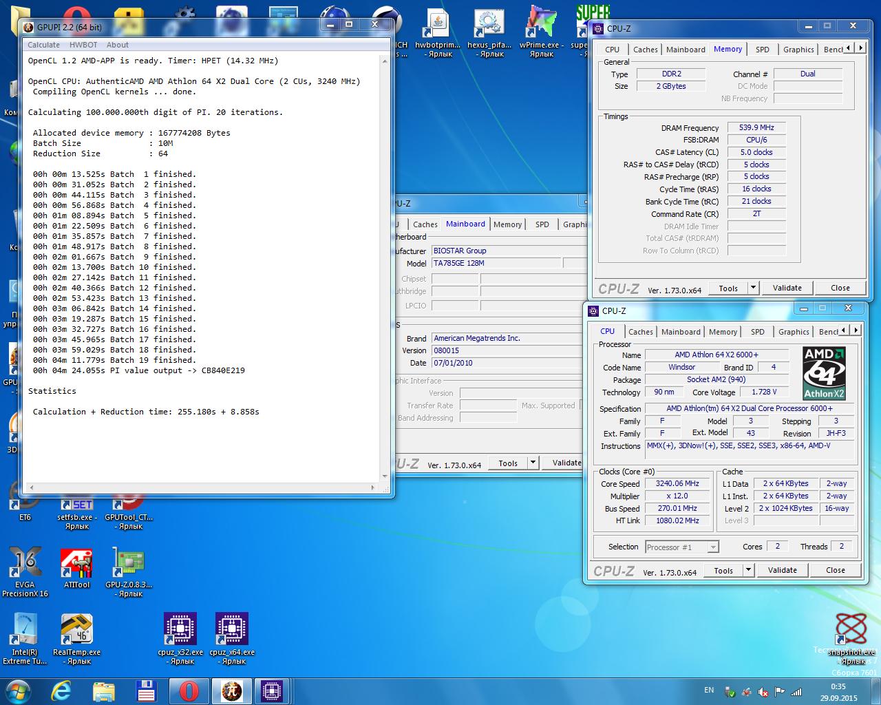
Task: Click the floppy disk taskbar icon
Action: 146,691
